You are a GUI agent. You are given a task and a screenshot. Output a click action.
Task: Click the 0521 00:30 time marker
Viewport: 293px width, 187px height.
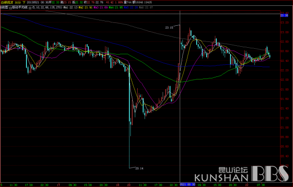[188, 185]
